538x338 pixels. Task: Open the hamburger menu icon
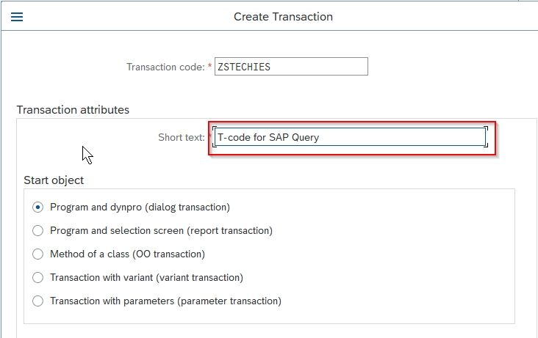(17, 17)
